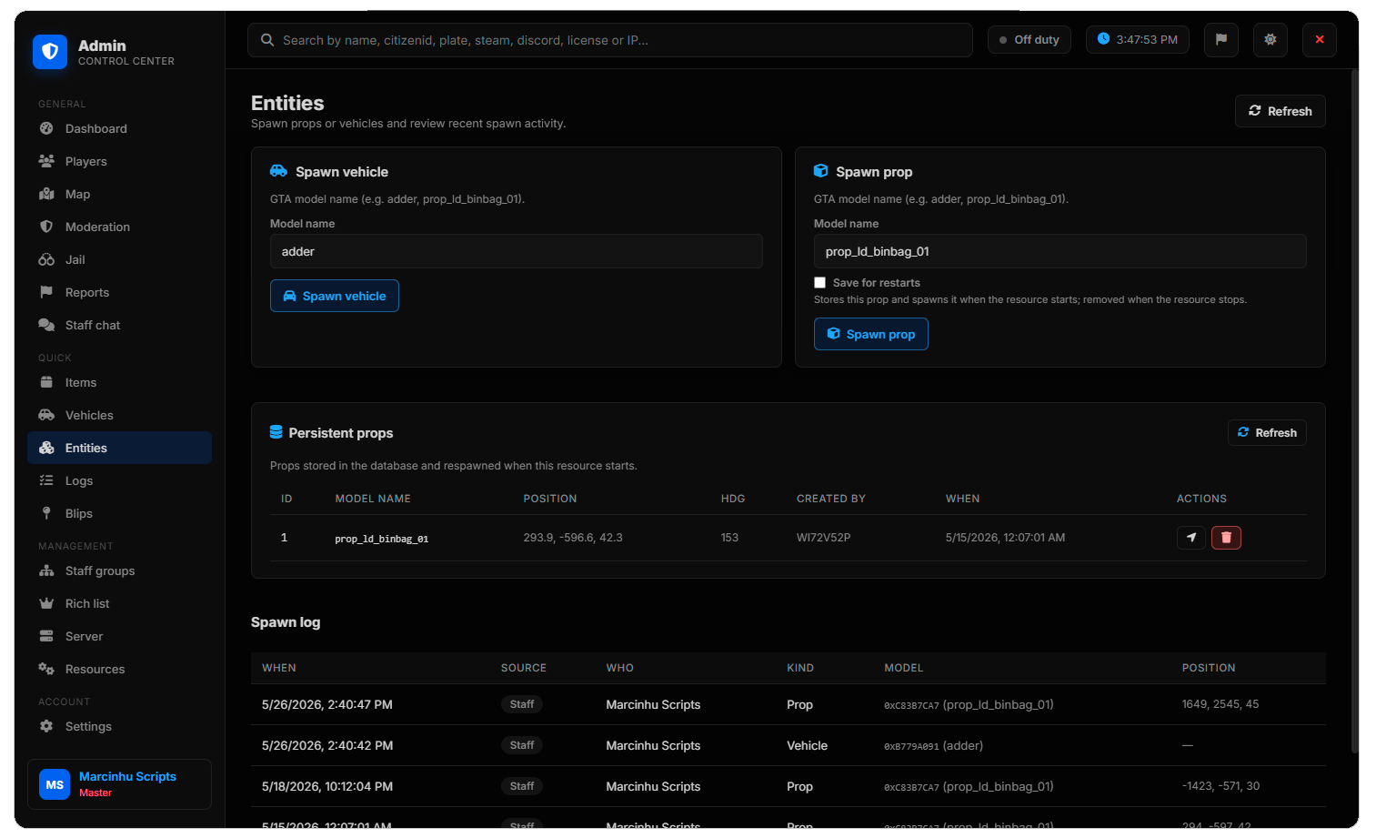1376x838 pixels.
Task: Click the Admin shield logo
Action: coord(50,52)
